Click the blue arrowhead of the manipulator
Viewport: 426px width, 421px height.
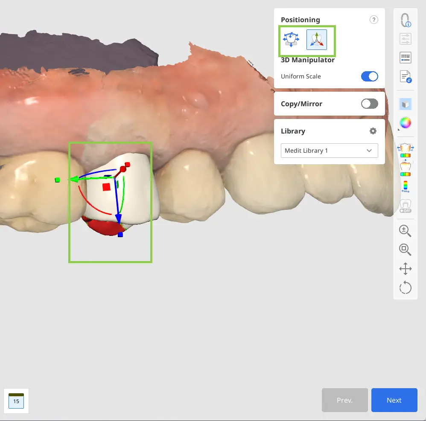pos(118,218)
